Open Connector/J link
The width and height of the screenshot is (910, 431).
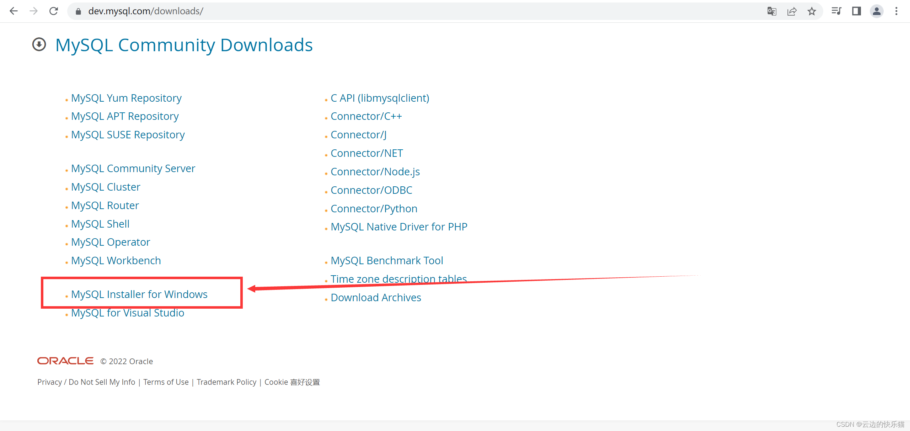tap(359, 135)
